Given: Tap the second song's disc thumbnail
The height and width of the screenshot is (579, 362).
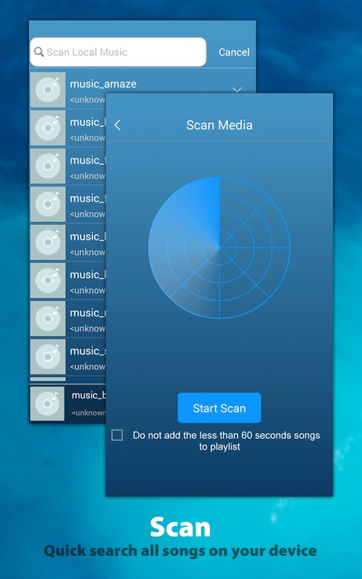Looking at the screenshot, I should click(x=48, y=128).
